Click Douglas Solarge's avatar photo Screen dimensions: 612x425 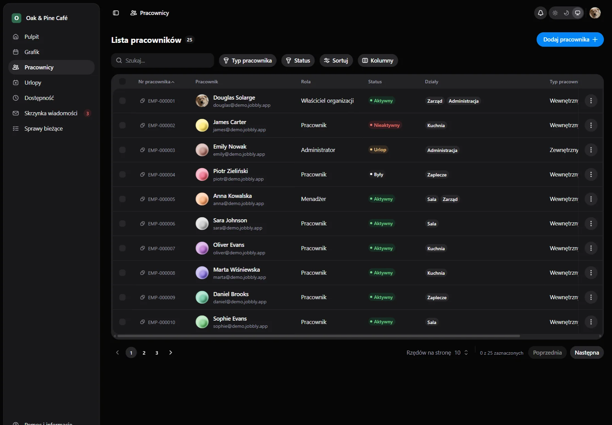202,101
